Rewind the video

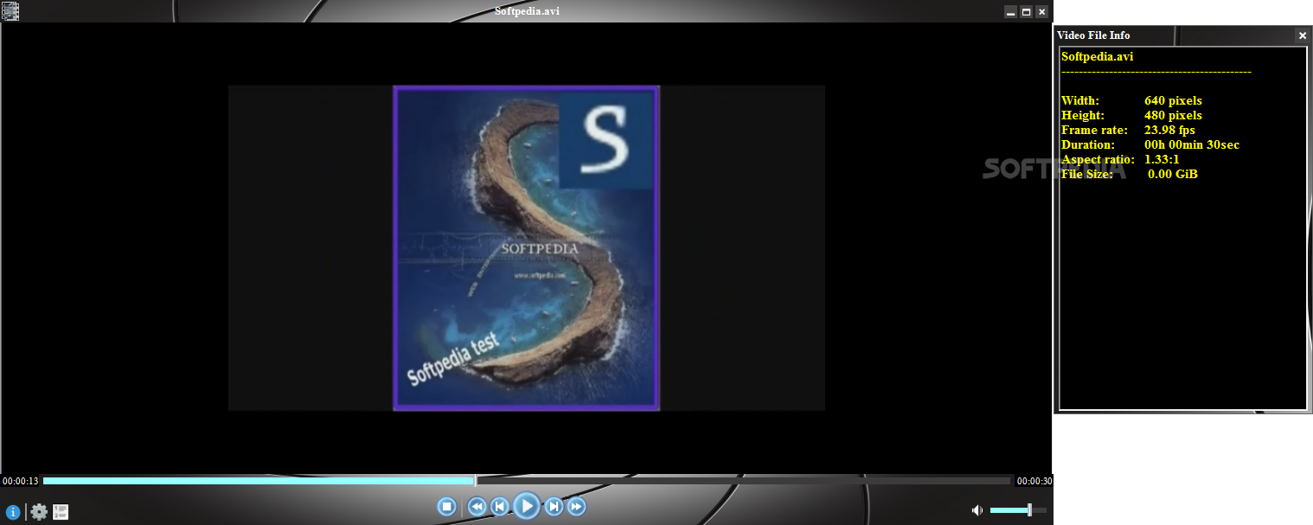(x=477, y=507)
